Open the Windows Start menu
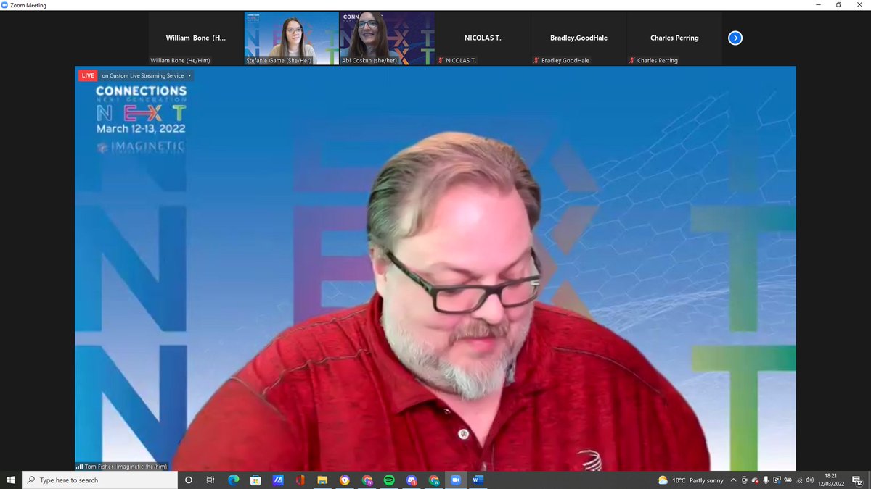Screen dimensions: 871x489 pyautogui.click(x=11, y=480)
